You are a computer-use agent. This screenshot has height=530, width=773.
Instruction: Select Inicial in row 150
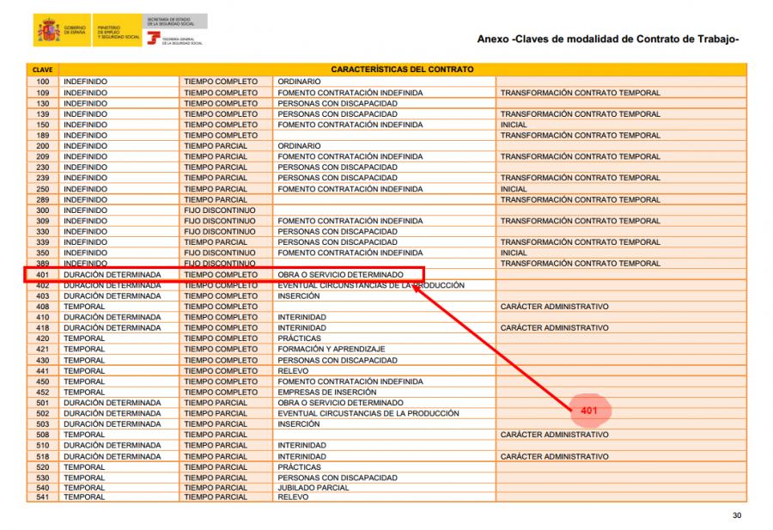tap(514, 125)
